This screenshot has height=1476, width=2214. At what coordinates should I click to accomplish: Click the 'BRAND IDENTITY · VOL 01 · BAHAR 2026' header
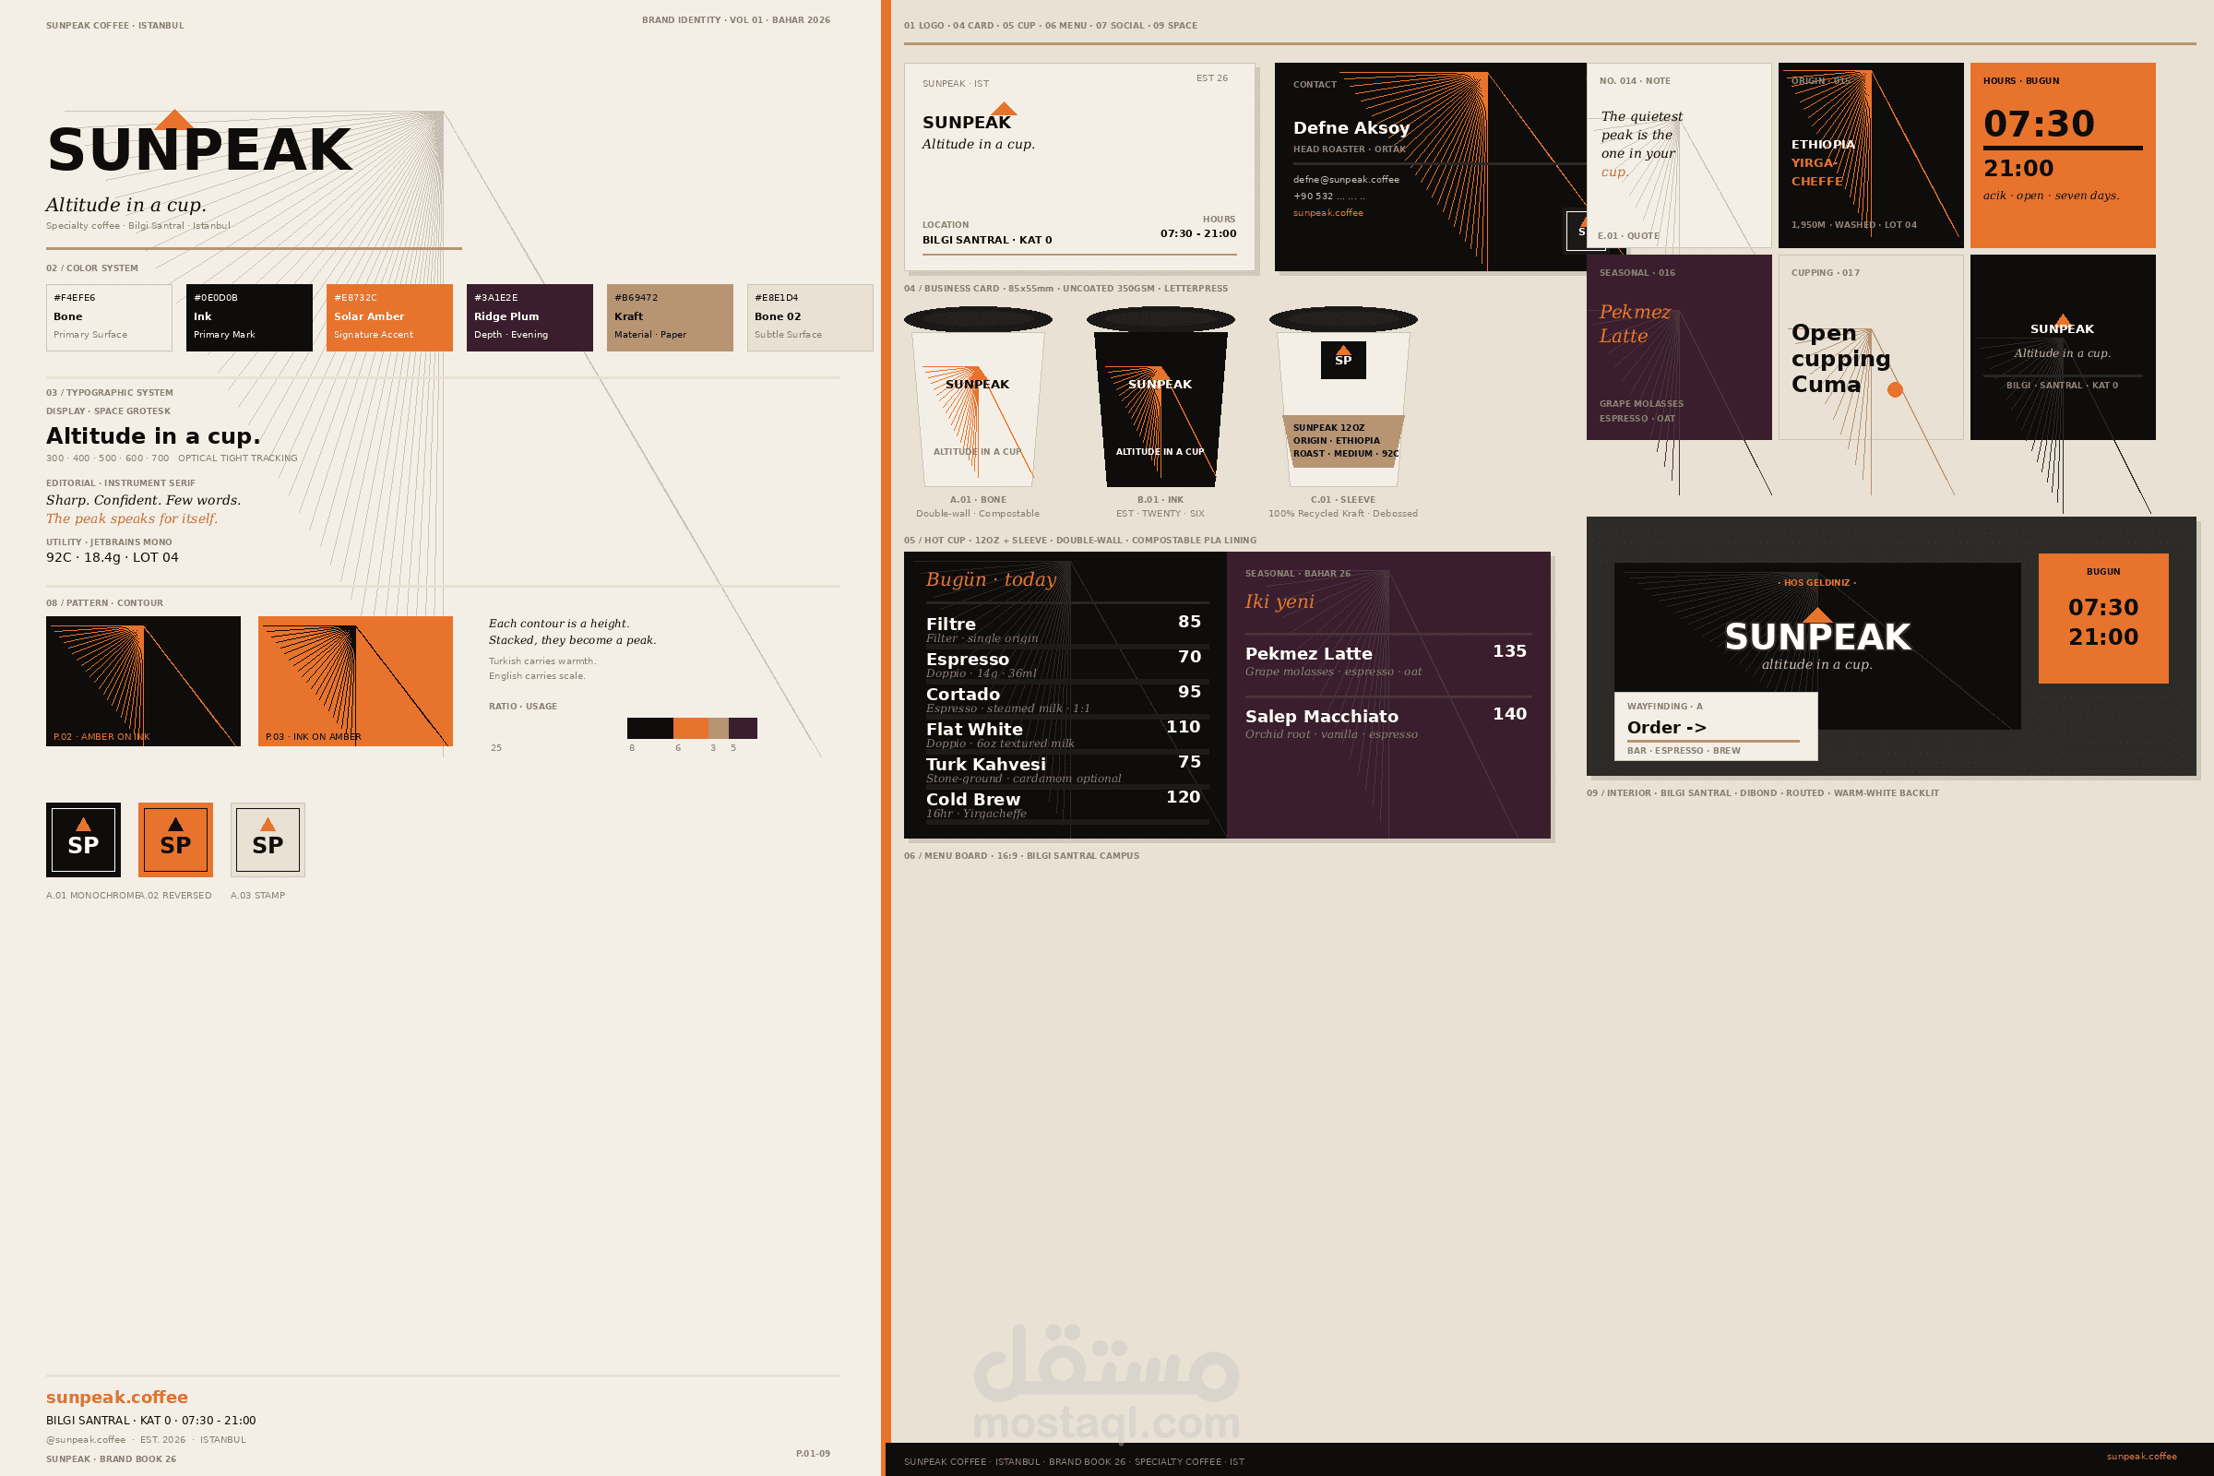point(736,19)
